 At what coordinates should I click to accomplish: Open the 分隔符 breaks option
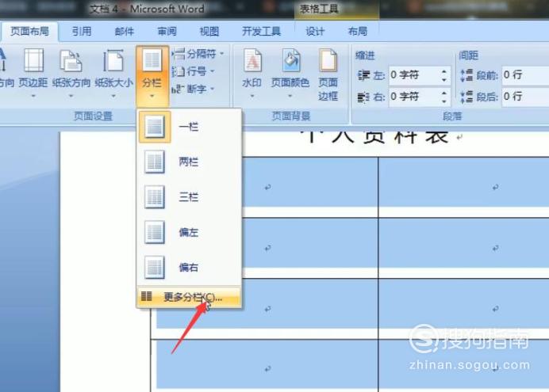[x=198, y=54]
